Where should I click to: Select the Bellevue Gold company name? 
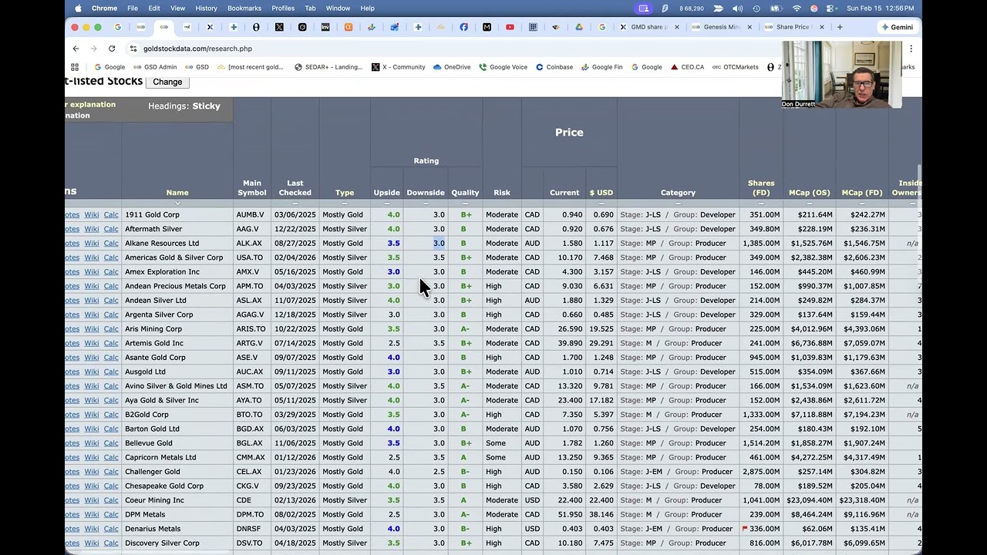coord(149,443)
